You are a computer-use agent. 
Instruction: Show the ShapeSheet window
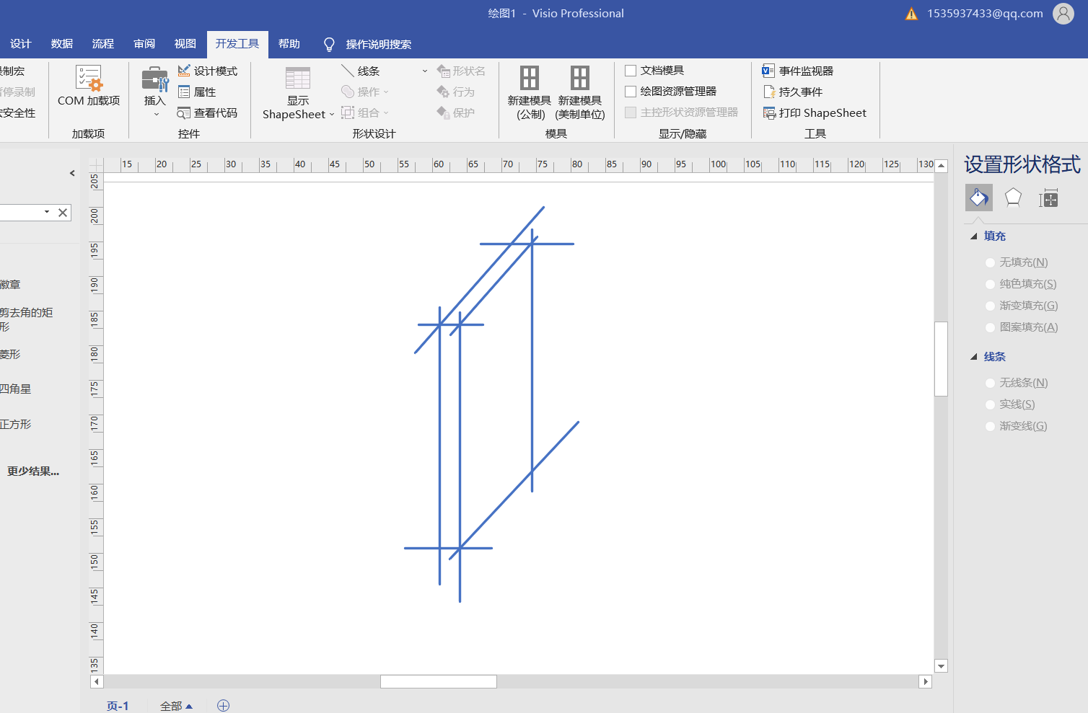click(x=297, y=92)
